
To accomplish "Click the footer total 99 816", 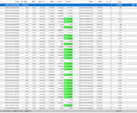I will click(119, 111).
